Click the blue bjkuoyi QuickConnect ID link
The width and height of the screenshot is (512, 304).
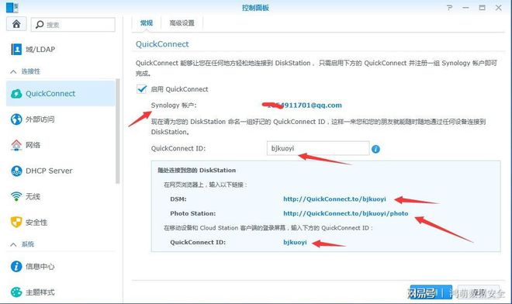pyautogui.click(x=296, y=242)
